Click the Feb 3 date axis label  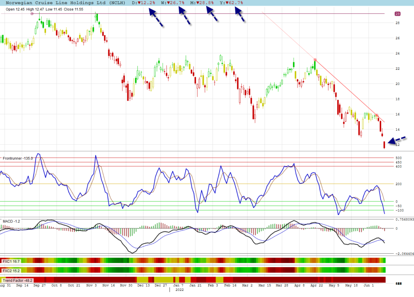click(x=213, y=285)
